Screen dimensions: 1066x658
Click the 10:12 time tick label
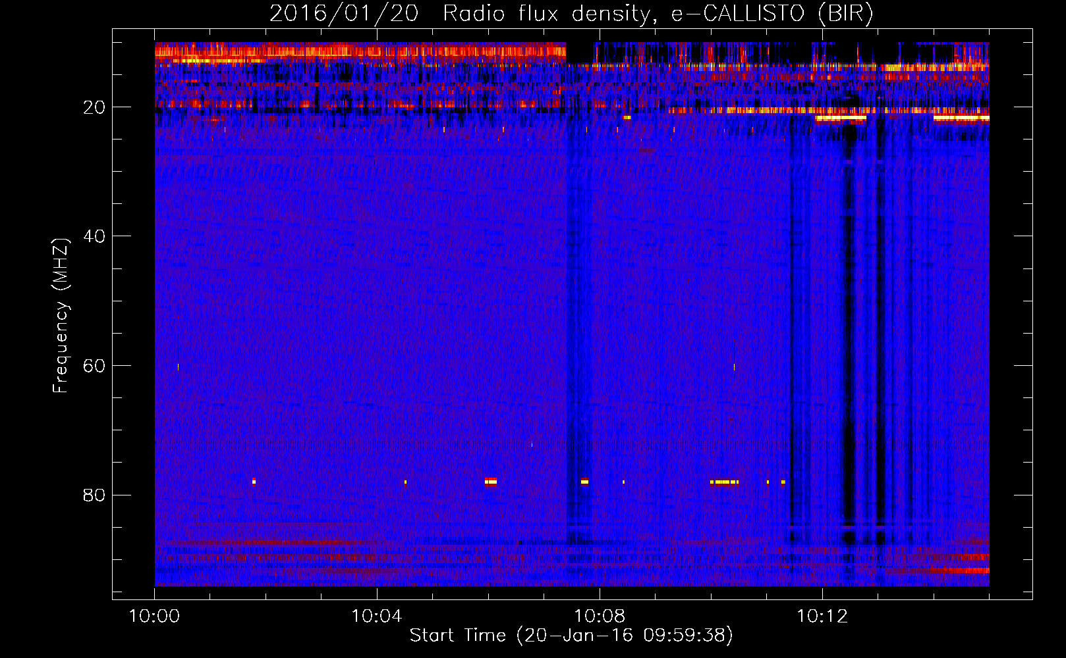pyautogui.click(x=822, y=617)
